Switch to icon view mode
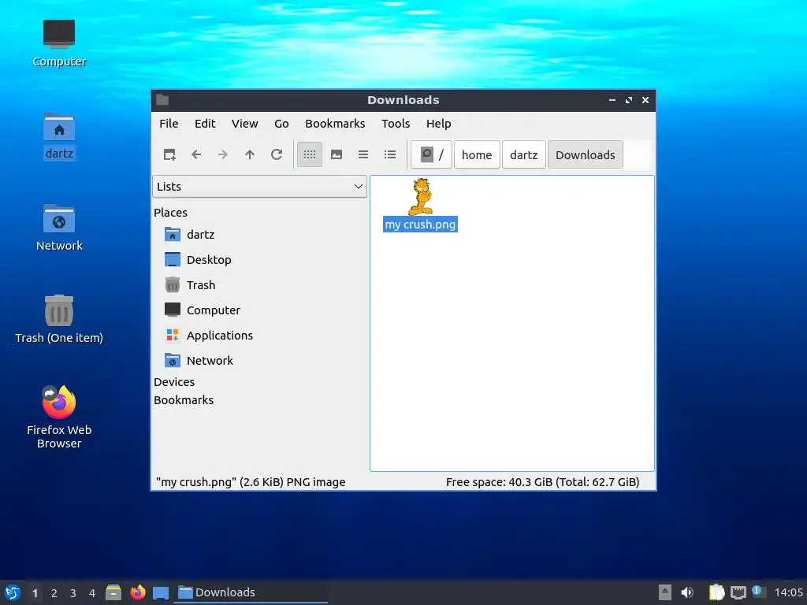This screenshot has height=605, width=807. 310,154
